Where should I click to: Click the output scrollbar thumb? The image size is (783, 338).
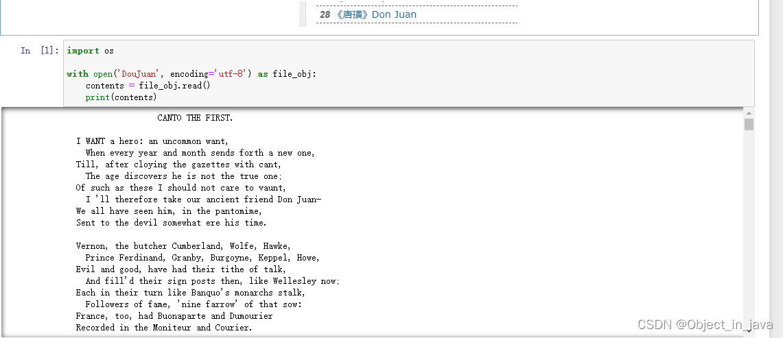click(749, 124)
